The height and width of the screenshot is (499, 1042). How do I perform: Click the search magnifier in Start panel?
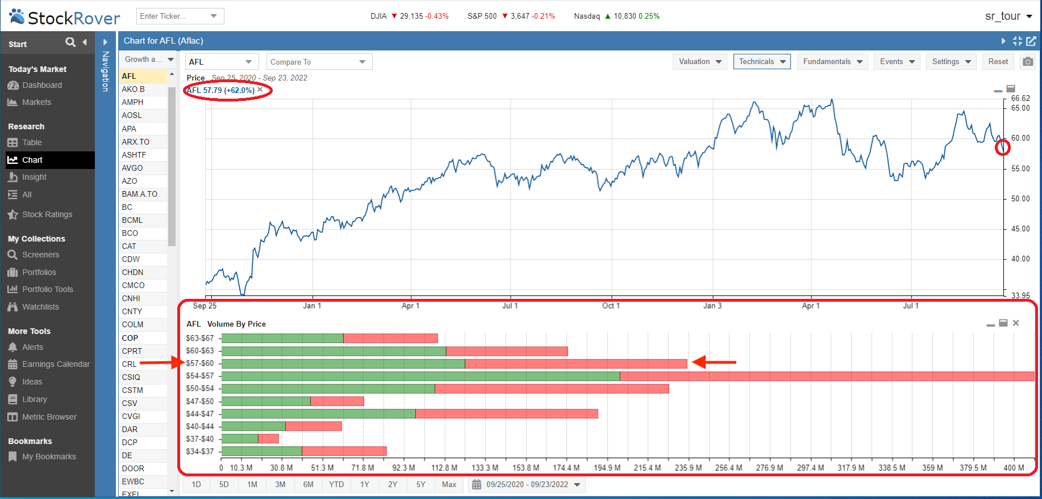tap(70, 42)
